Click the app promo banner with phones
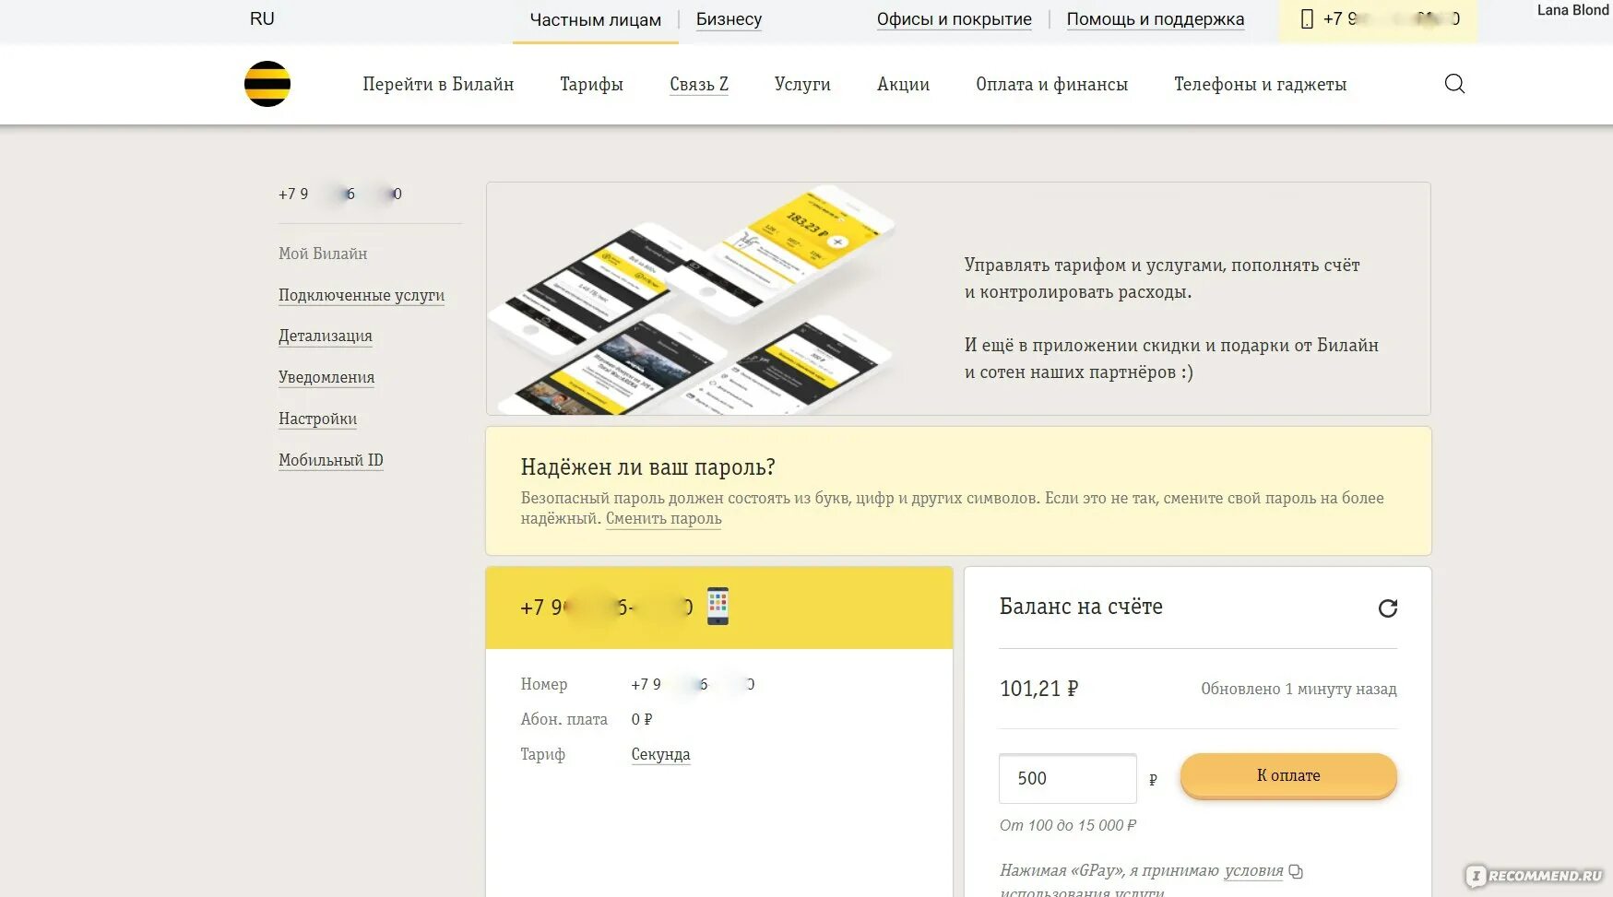1613x897 pixels. click(958, 299)
